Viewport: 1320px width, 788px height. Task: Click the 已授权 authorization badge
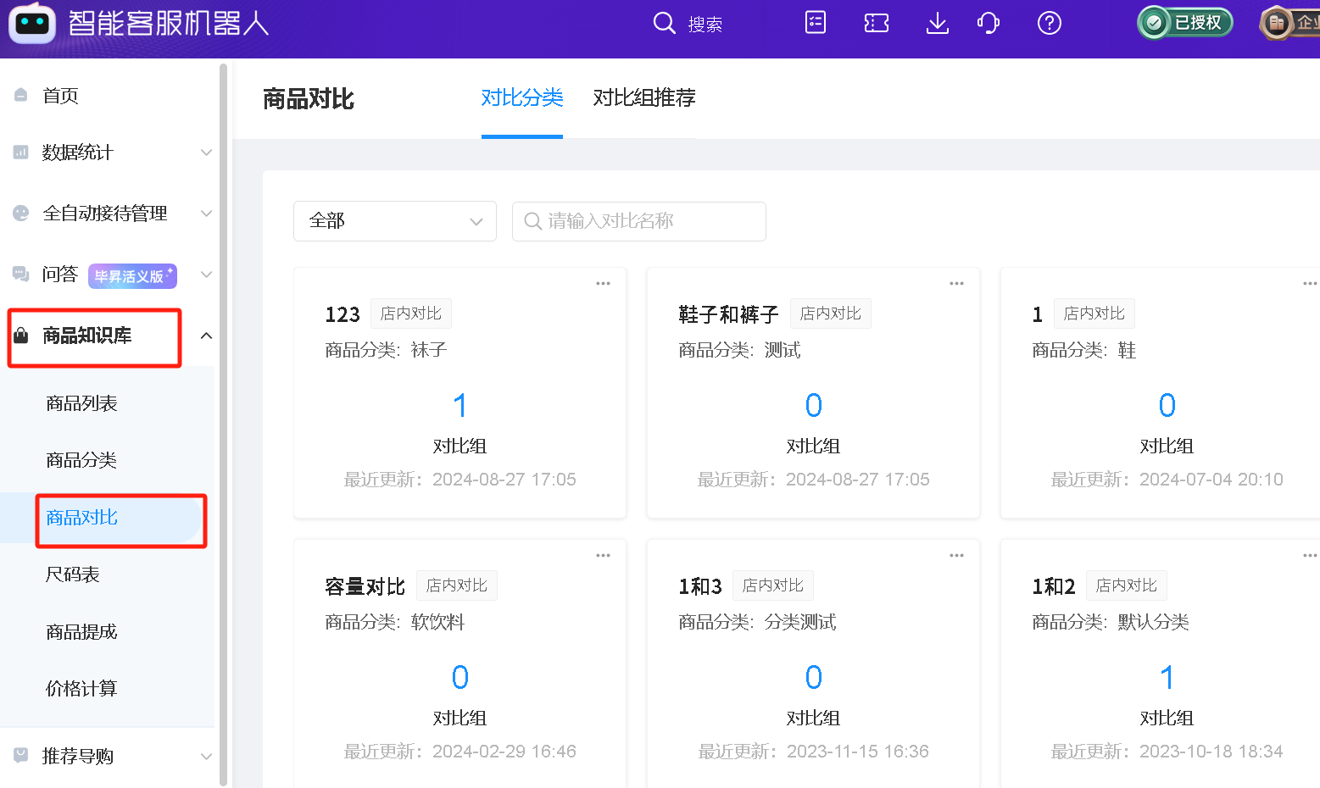1185,23
